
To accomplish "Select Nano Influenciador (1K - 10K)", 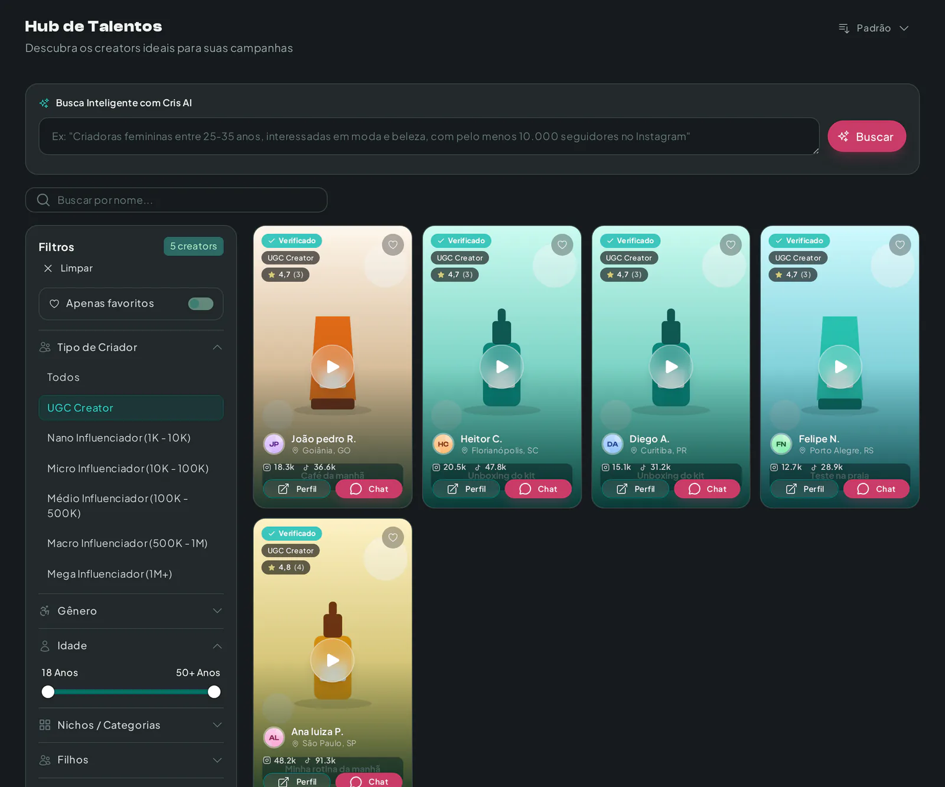I will coord(131,438).
